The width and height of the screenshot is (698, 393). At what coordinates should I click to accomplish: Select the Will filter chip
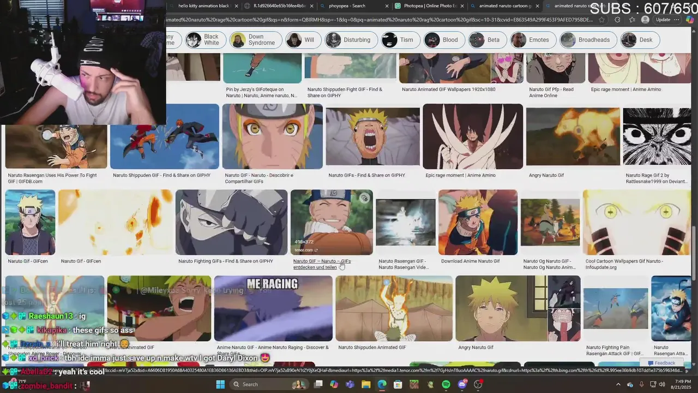303,40
